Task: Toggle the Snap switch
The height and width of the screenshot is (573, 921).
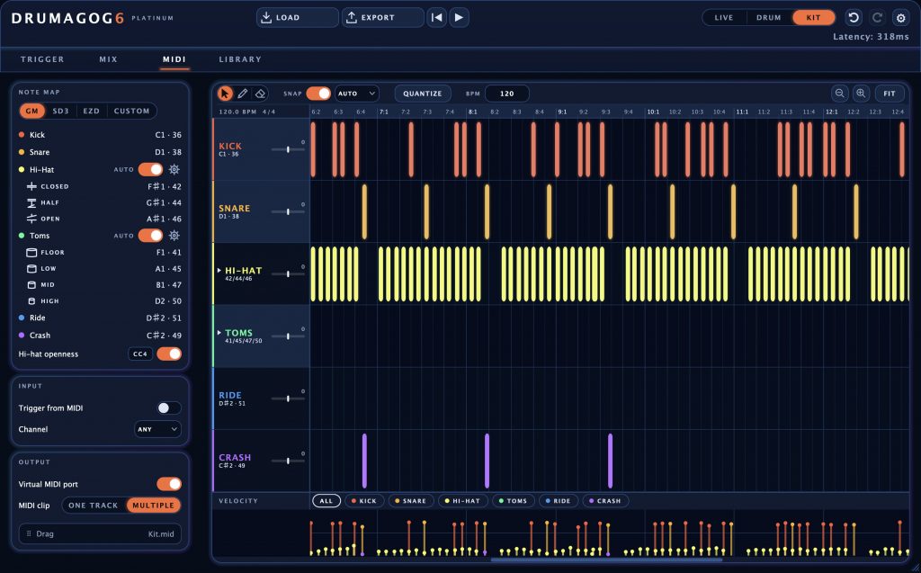Action: coord(318,94)
